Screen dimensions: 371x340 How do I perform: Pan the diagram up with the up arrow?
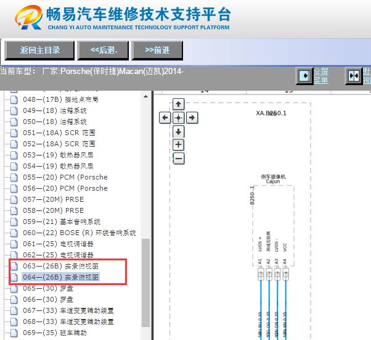178,104
